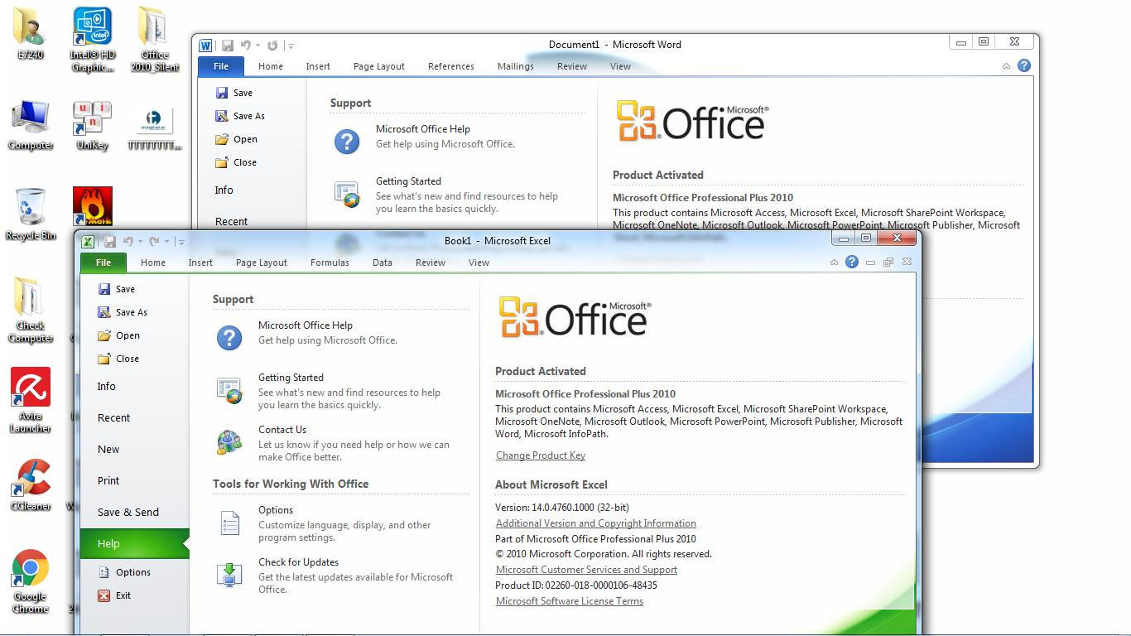
Task: Click the Change Product Key link
Action: point(540,455)
